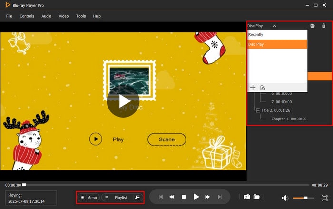This screenshot has height=209, width=333.
Task: Open the snapshot folder icon
Action: (256, 197)
